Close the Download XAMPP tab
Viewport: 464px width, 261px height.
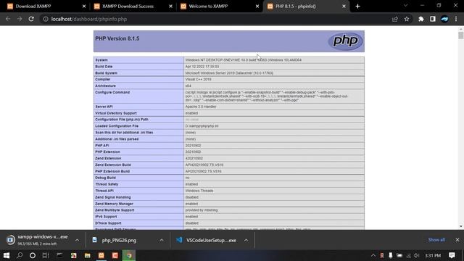click(x=84, y=7)
